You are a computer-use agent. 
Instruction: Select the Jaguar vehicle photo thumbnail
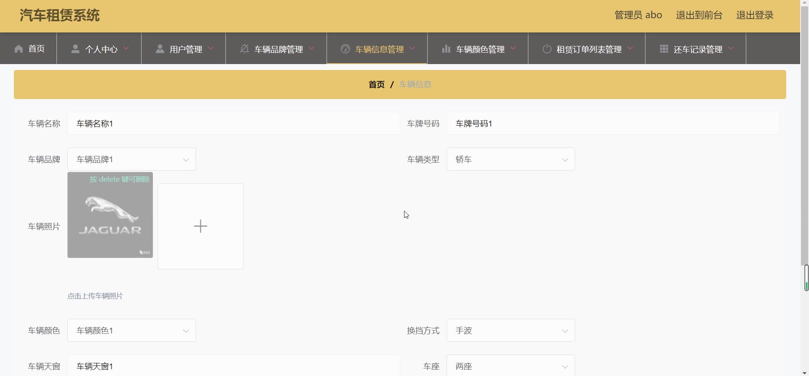tap(110, 215)
